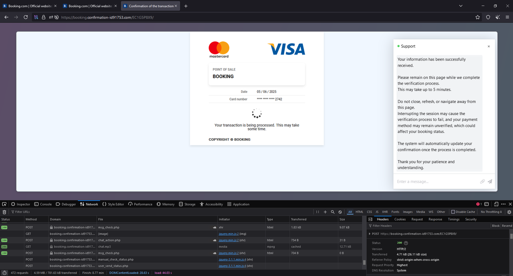The width and height of the screenshot is (513, 276).
Task: Show the Cookies tab of request details
Action: 400,219
